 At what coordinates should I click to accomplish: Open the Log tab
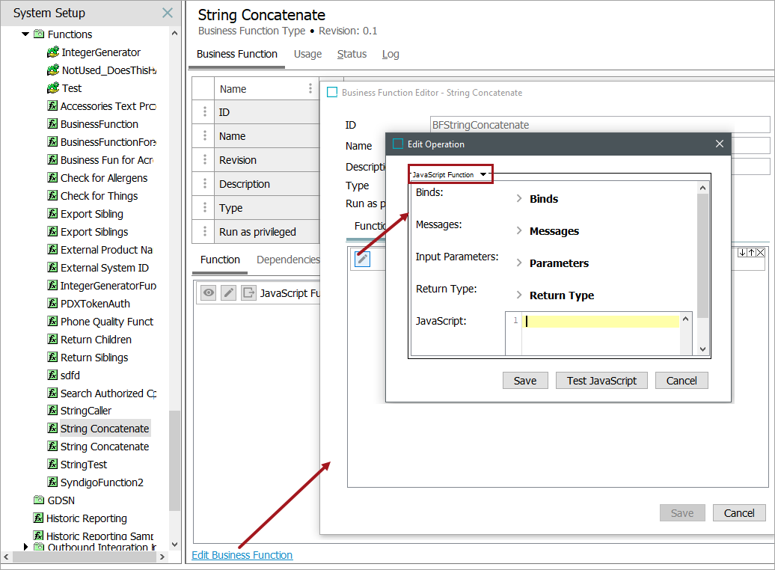[x=390, y=54]
